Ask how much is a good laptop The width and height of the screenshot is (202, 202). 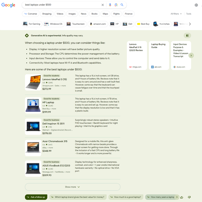tap(126, 197)
